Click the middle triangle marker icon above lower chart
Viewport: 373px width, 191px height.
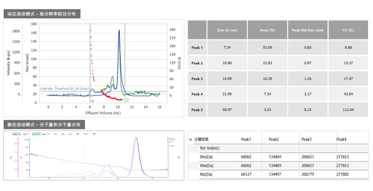click(62, 134)
